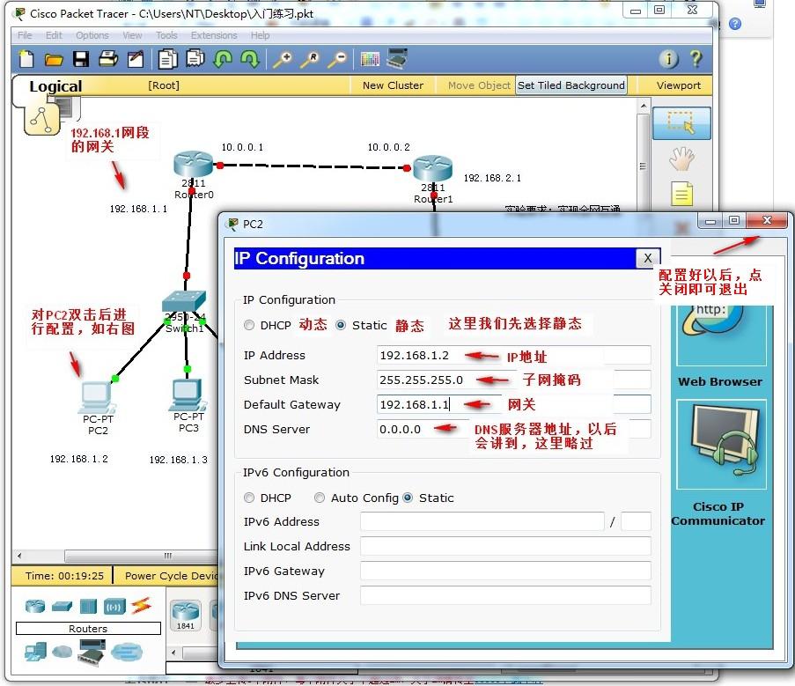795x686 pixels.
Task: Open Web Browser in PC2 desktop
Action: [721, 335]
